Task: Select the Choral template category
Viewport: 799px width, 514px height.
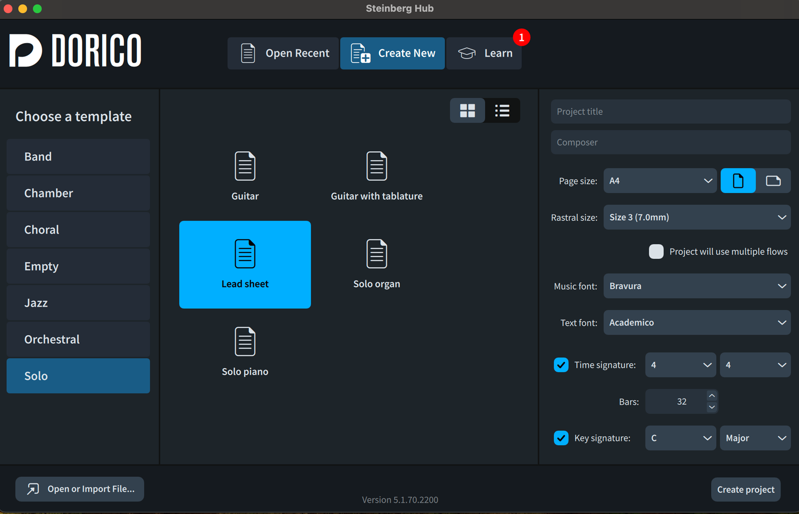Action: [78, 230]
